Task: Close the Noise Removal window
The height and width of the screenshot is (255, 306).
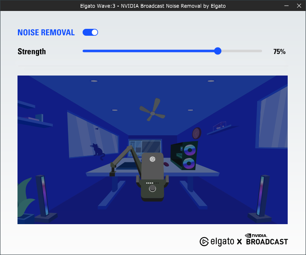Action: coord(298,6)
